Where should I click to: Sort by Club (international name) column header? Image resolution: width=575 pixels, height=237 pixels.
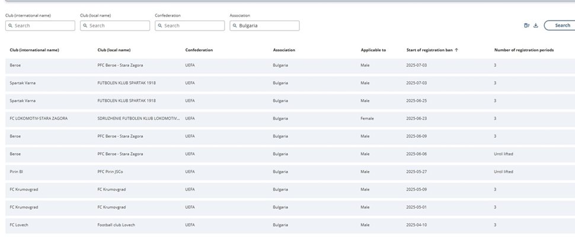(34, 50)
